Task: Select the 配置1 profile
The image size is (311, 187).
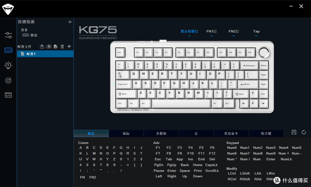Action: click(x=45, y=54)
